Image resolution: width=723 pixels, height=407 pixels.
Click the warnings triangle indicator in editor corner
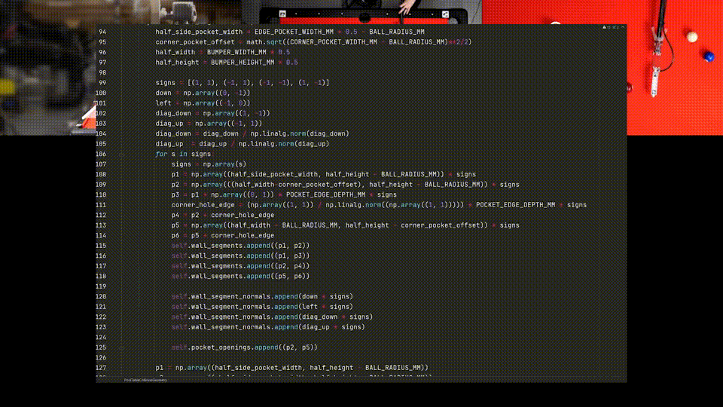point(605,27)
